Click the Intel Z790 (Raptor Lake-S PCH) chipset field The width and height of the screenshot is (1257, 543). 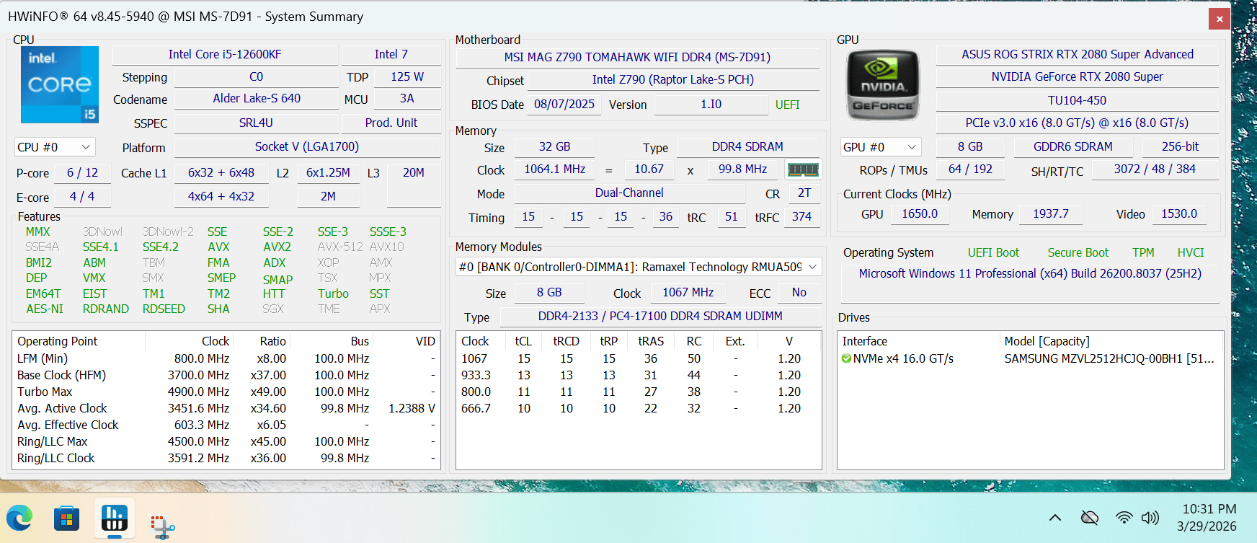673,80
